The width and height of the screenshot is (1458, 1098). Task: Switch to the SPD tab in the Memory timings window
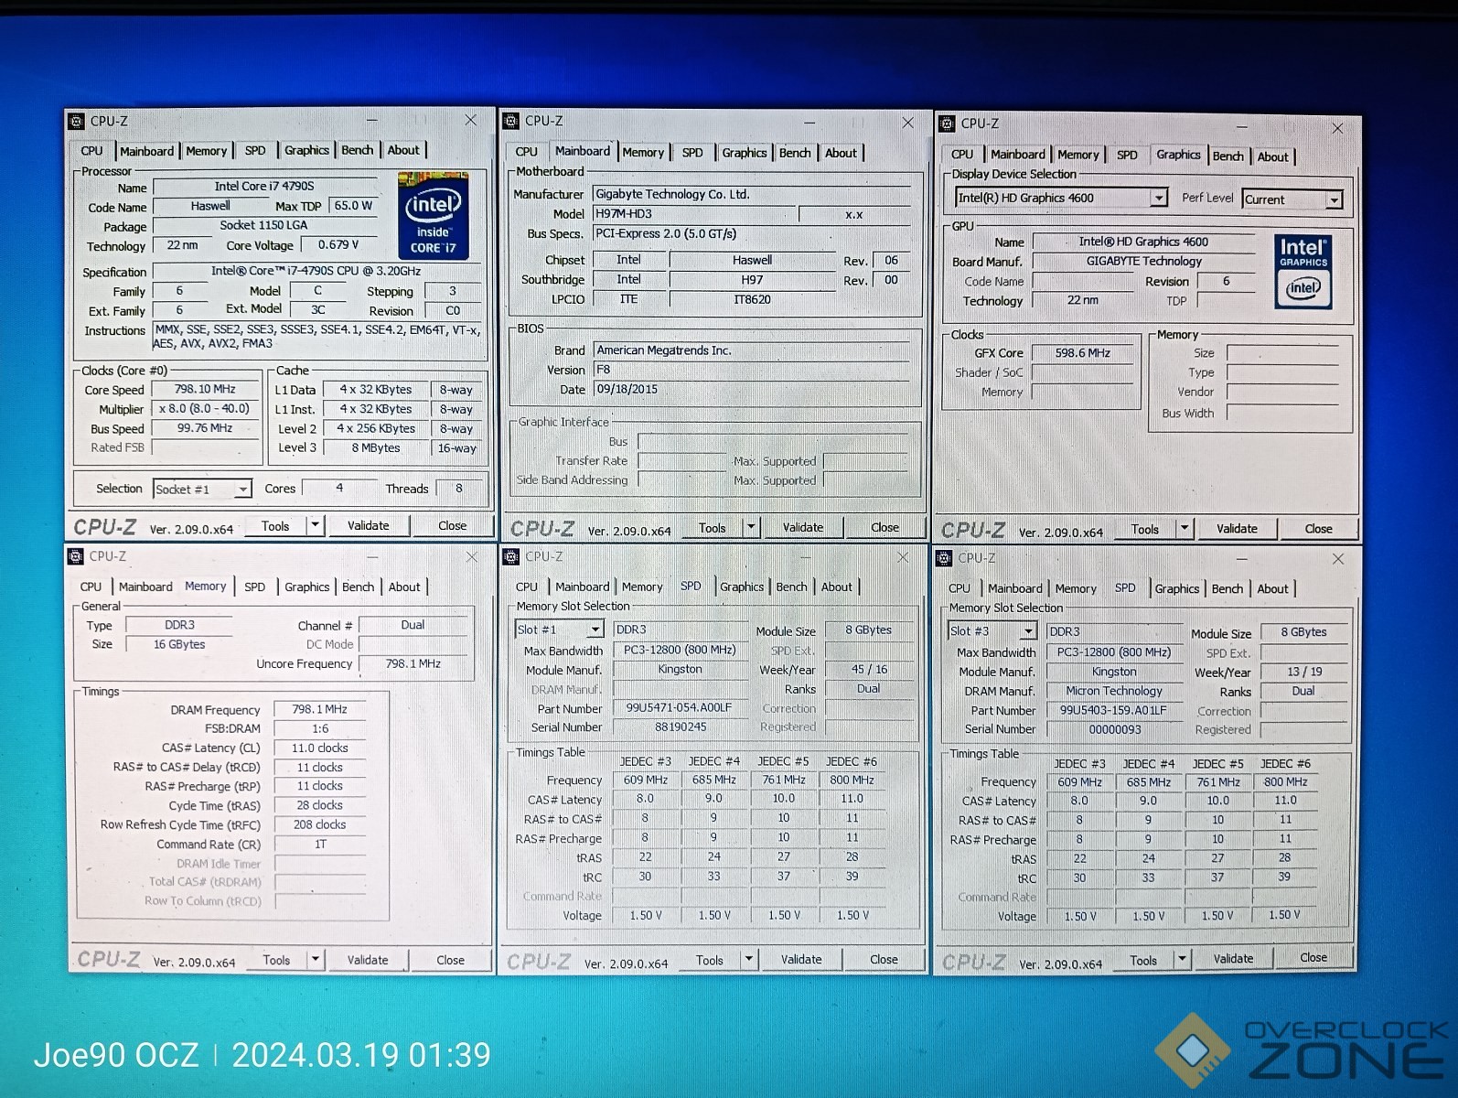(x=255, y=587)
